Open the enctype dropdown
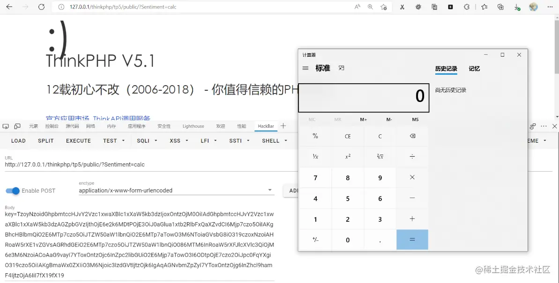559x283 pixels. (x=177, y=190)
